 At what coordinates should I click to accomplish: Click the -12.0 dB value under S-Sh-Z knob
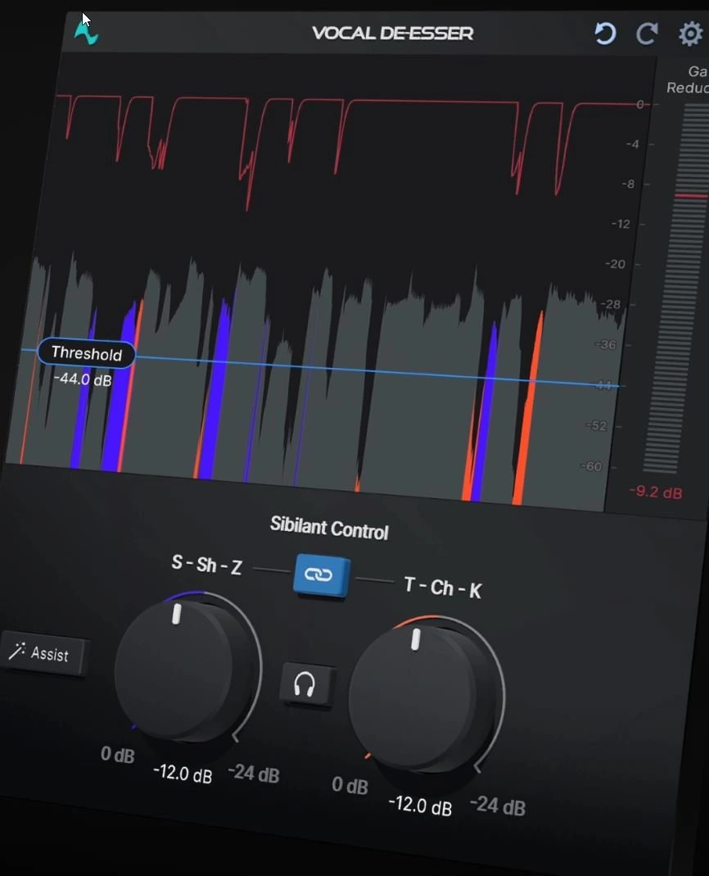coord(183,774)
